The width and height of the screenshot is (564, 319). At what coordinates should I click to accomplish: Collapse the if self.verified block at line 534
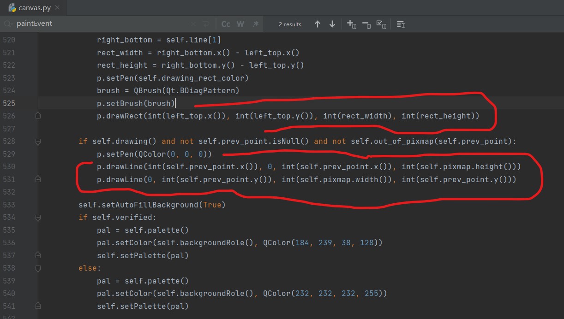[38, 217]
